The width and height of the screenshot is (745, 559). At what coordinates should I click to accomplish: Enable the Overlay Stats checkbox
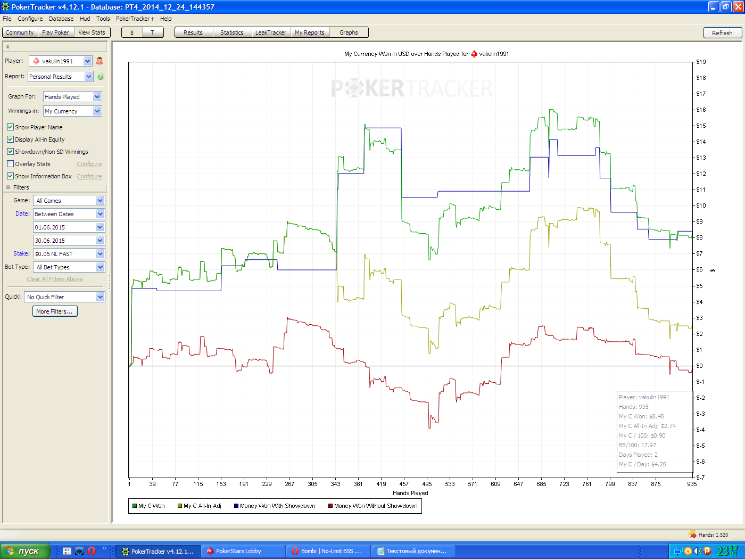pyautogui.click(x=10, y=164)
